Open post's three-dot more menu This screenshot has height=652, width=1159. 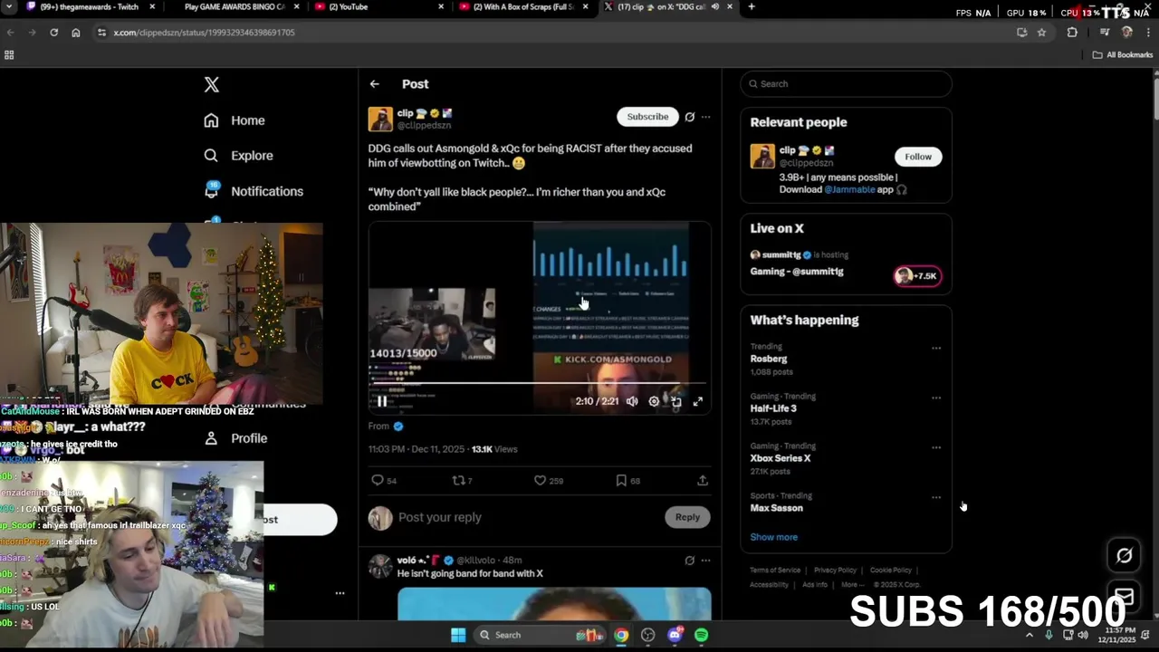(706, 117)
